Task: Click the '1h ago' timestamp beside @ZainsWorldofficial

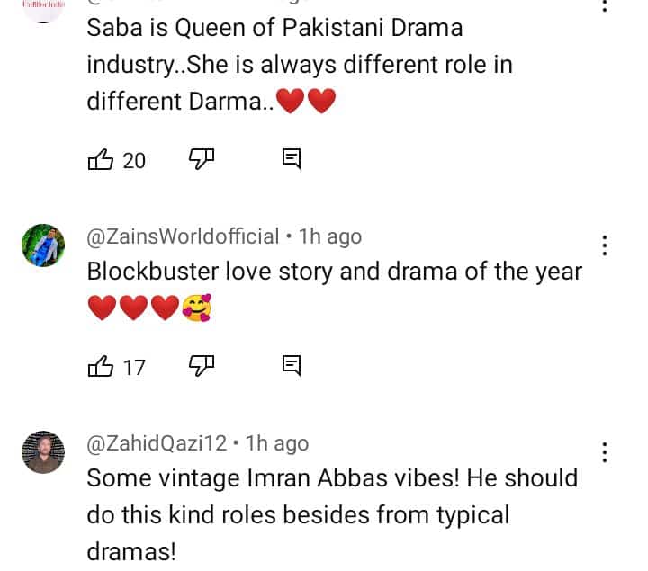Action: (x=329, y=236)
